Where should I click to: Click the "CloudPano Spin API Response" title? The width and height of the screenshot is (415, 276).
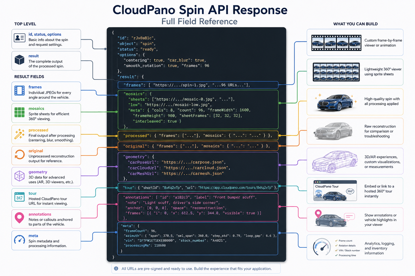click(200, 10)
